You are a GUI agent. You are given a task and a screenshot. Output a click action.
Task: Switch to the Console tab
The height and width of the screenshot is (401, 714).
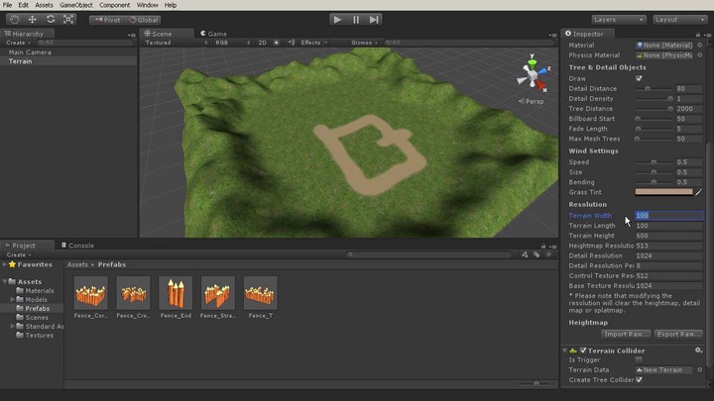click(x=80, y=246)
